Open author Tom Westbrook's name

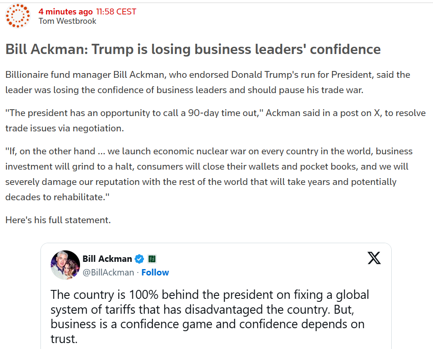click(x=67, y=21)
